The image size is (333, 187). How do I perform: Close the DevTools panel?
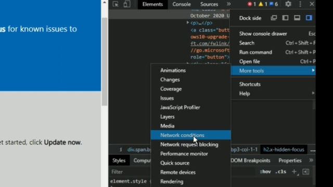(312, 4)
